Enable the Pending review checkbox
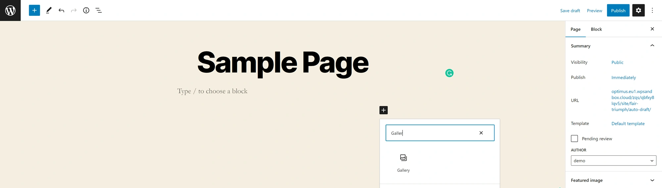 pyautogui.click(x=574, y=138)
